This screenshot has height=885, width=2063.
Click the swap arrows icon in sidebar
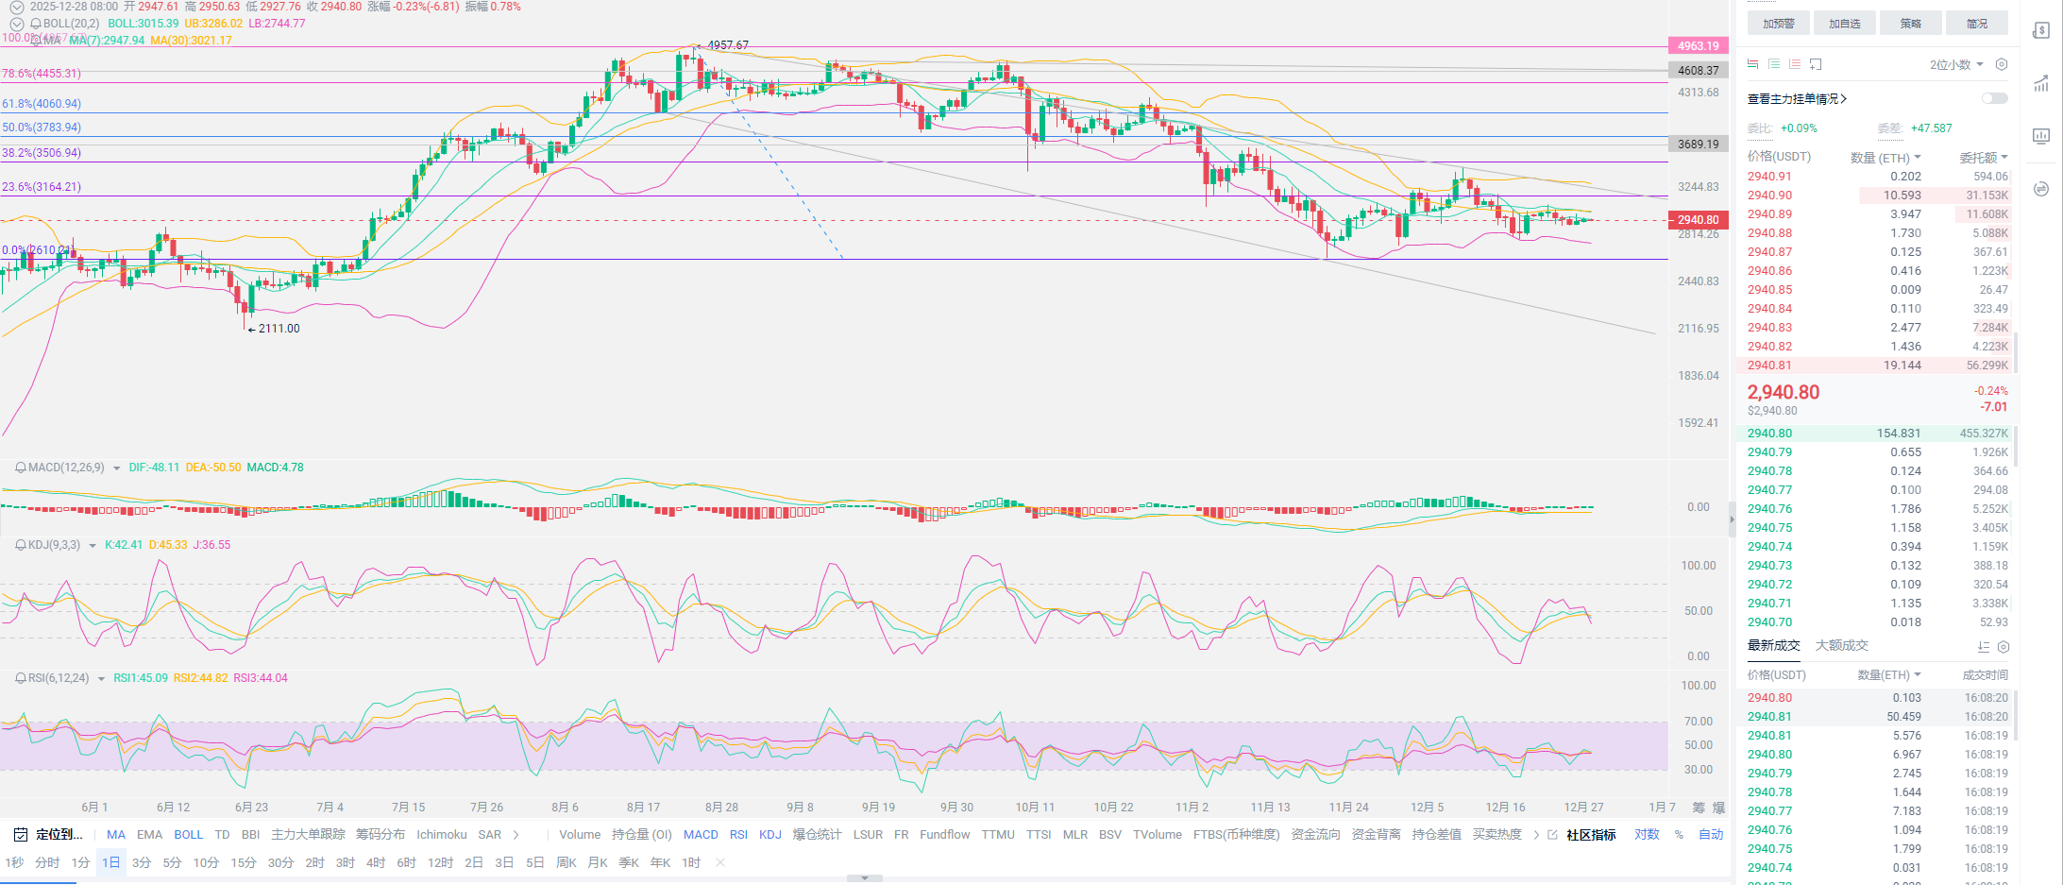tap(2040, 189)
